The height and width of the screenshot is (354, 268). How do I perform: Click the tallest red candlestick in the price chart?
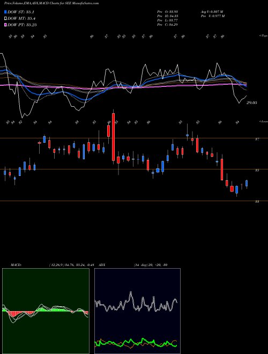point(113,137)
